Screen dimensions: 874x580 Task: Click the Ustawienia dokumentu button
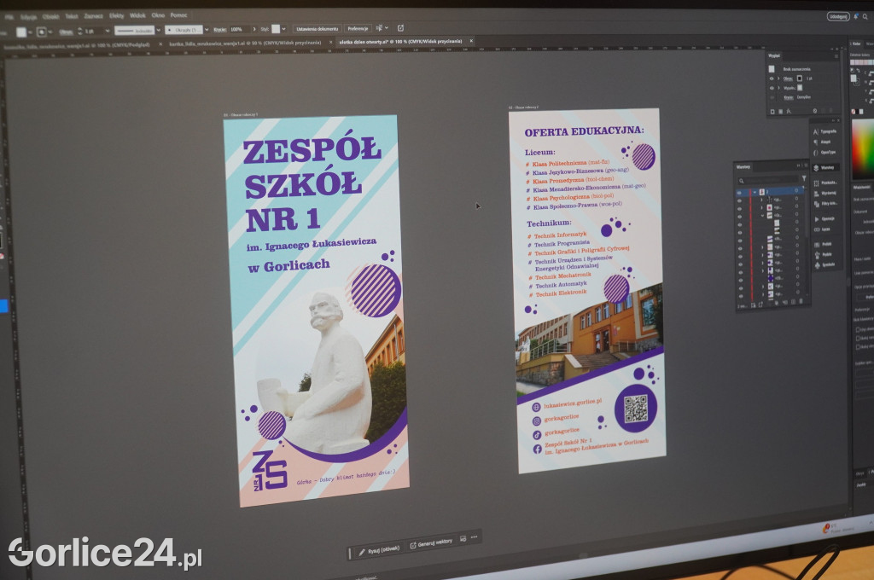pyautogui.click(x=318, y=28)
